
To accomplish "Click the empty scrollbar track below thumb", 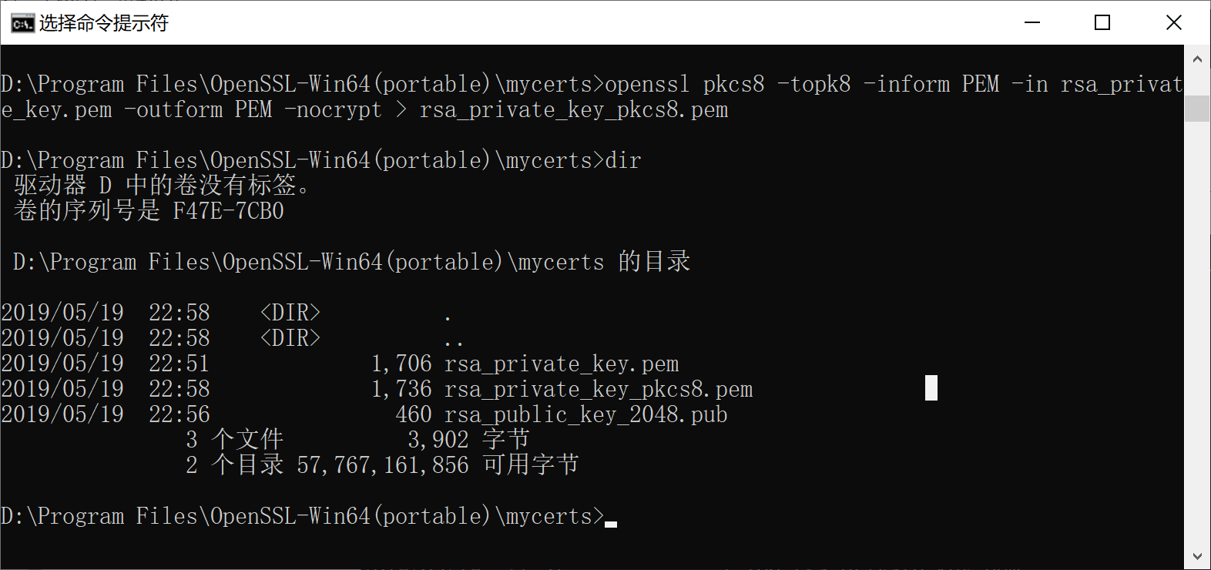I will click(x=1196, y=331).
